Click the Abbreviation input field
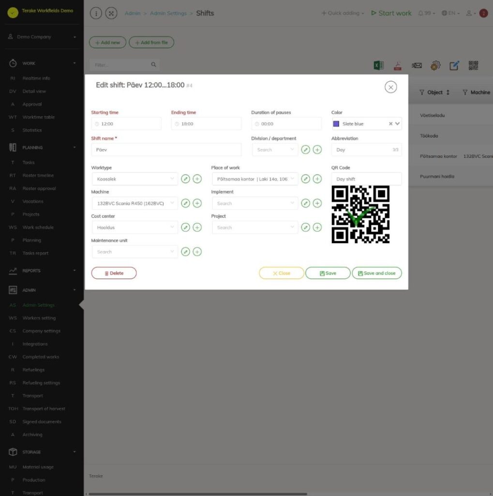Image resolution: width=493 pixels, height=496 pixels. (367, 150)
